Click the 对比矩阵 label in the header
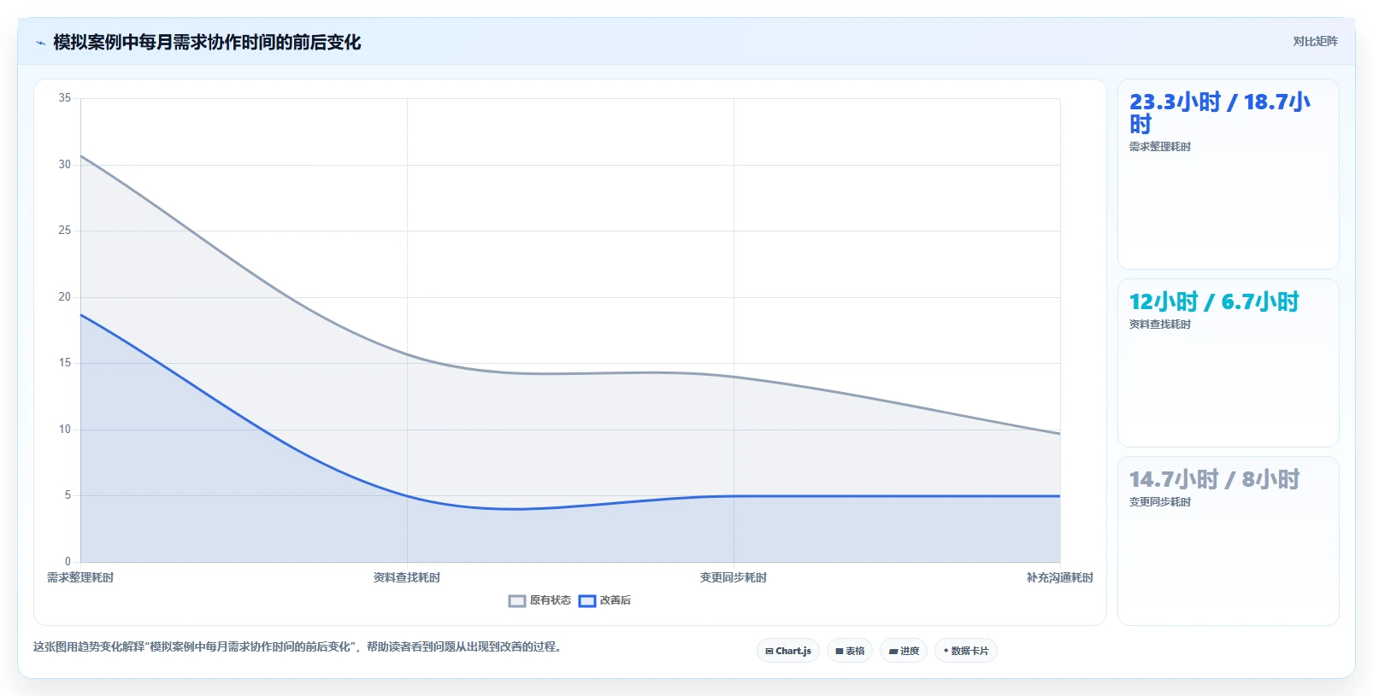1373x696 pixels. [1315, 41]
